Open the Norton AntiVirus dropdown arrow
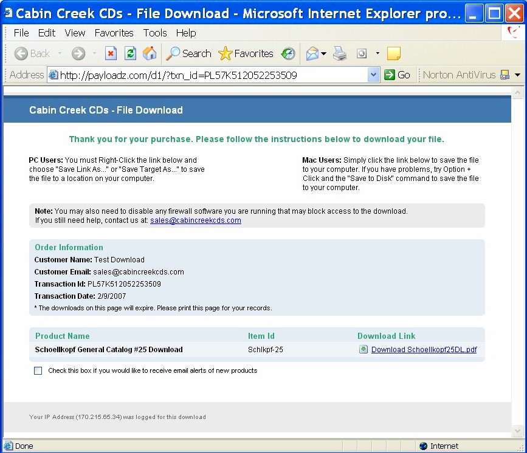 coord(518,75)
